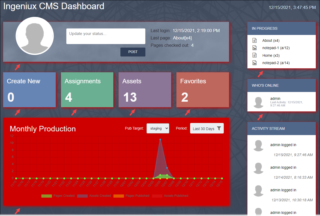Screen dimensions: 320x216
Task: Click the user profile avatar picture
Action: 35,36
